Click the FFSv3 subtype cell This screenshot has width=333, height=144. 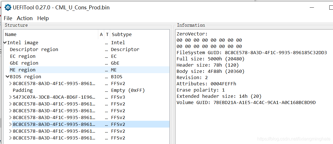tap(118, 97)
